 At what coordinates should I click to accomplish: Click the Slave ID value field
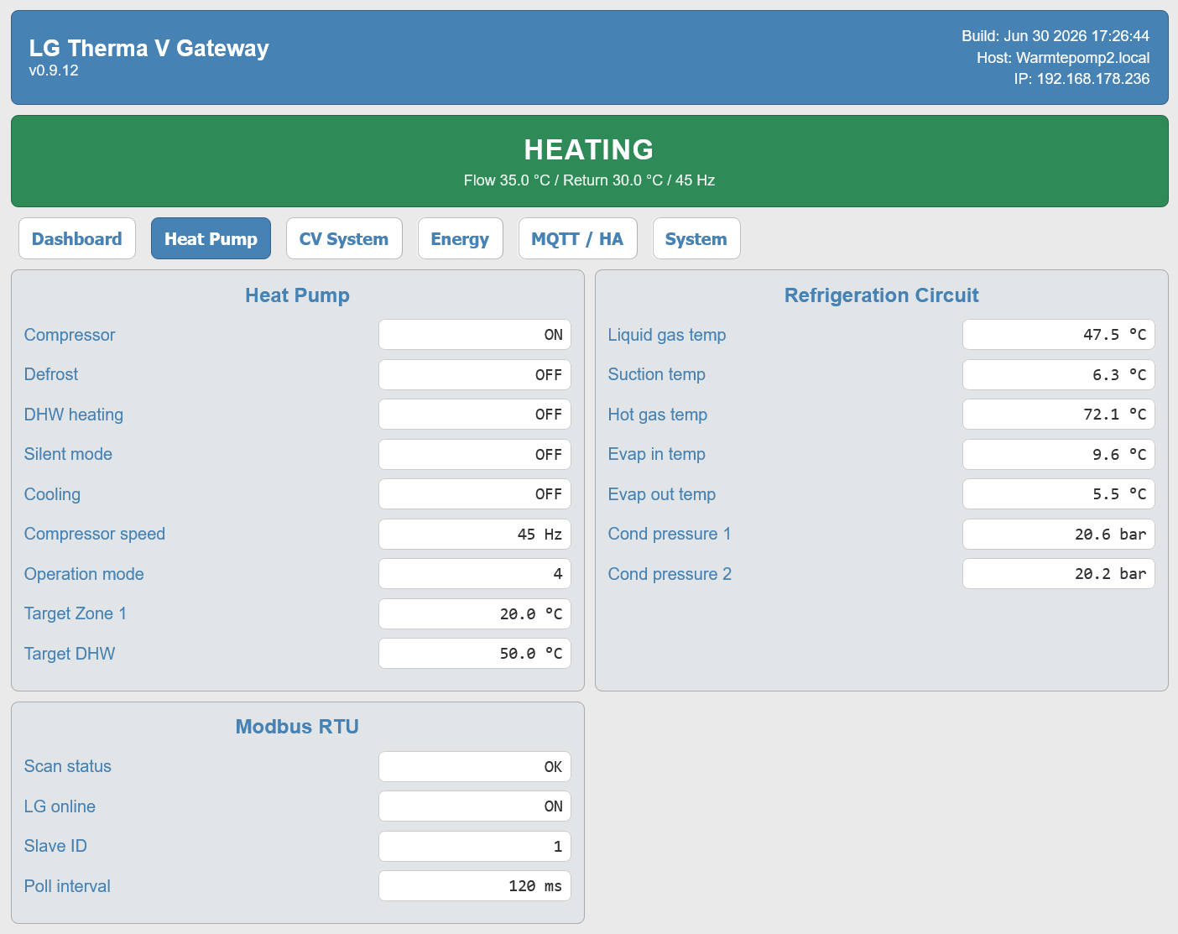coord(475,846)
